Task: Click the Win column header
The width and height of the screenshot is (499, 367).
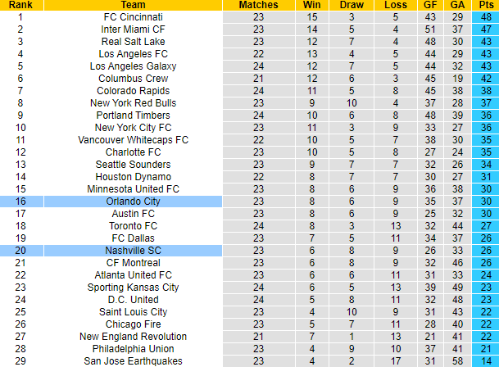Action: click(x=311, y=5)
